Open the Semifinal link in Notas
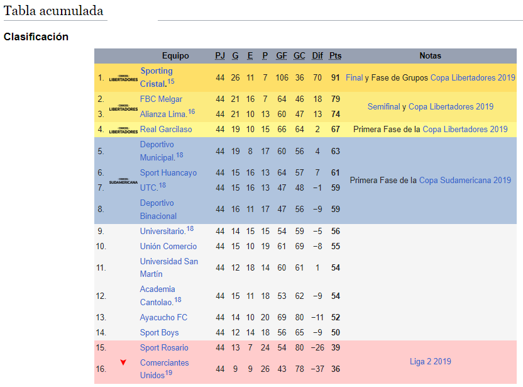The height and width of the screenshot is (387, 523). tap(383, 107)
